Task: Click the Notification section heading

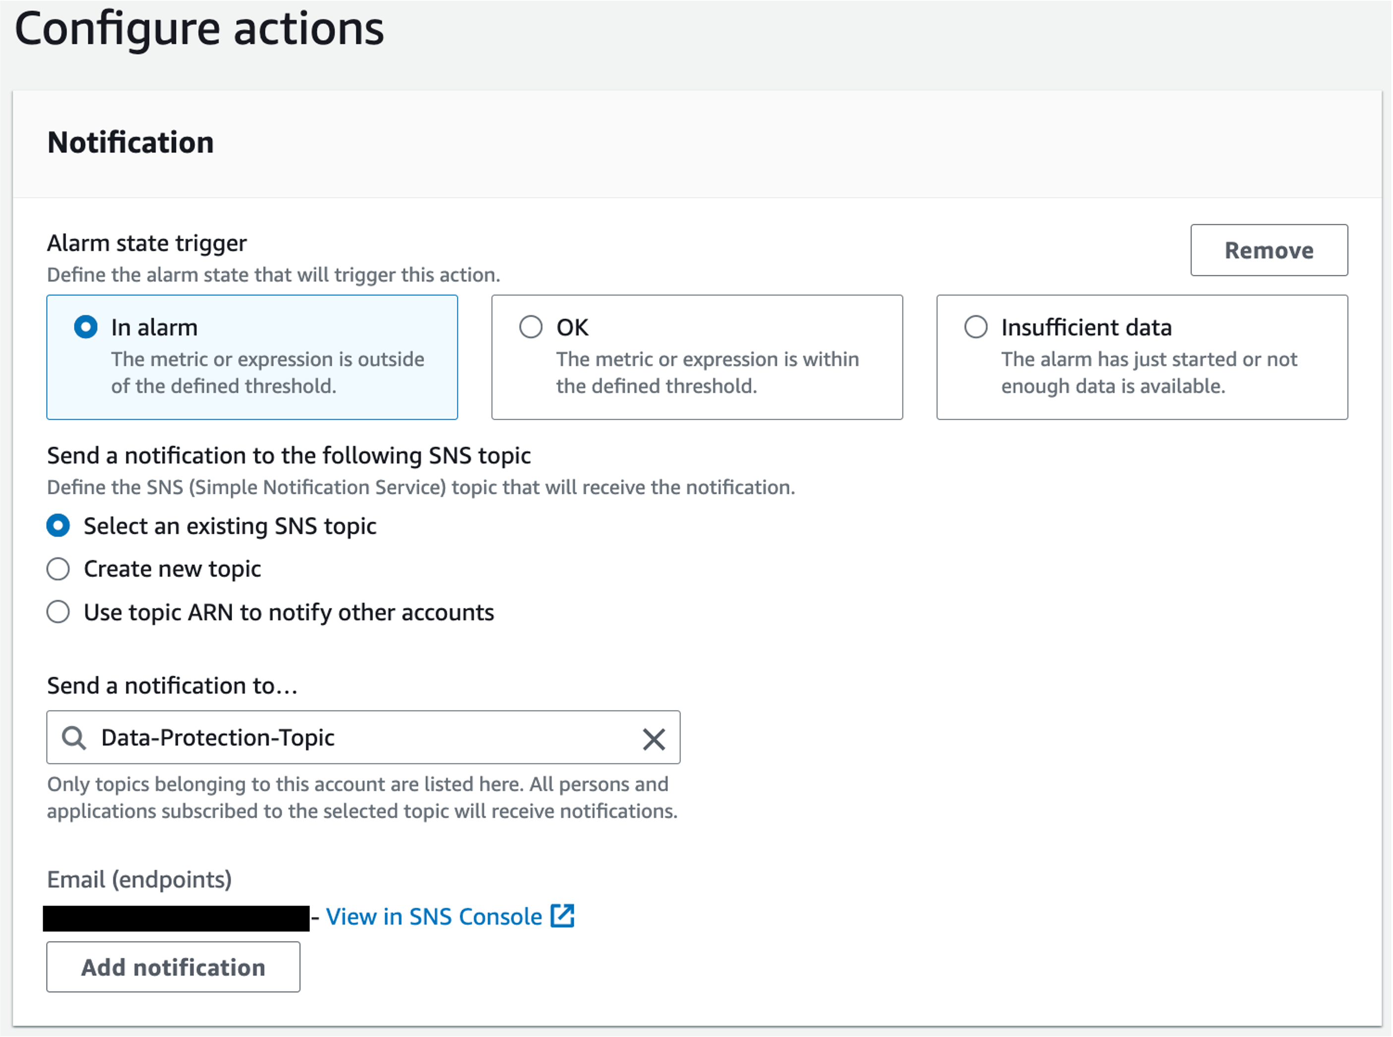Action: pyautogui.click(x=131, y=142)
